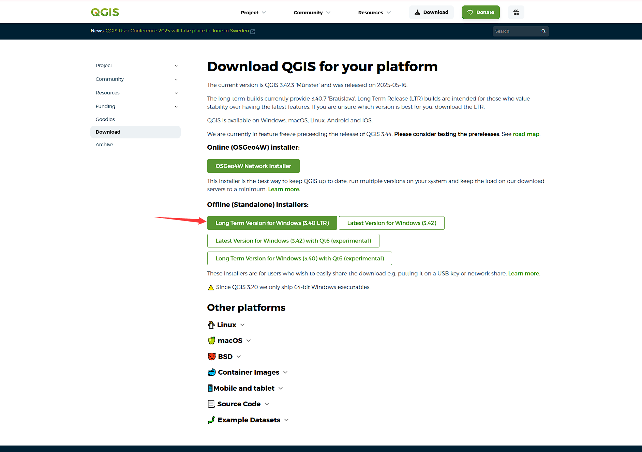Click the search magnifier icon
The height and width of the screenshot is (452, 642).
click(543, 31)
